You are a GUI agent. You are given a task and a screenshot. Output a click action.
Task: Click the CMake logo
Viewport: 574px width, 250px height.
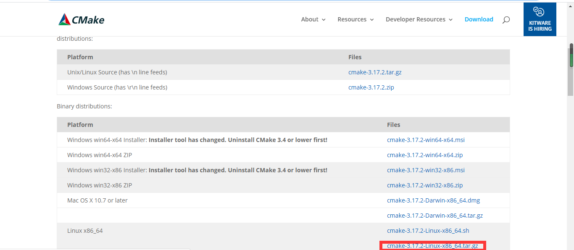pos(82,19)
